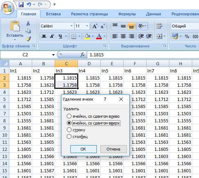199x178 pixels.
Task: Switch to the Вставка ribbon tab
Action: [x=53, y=14]
